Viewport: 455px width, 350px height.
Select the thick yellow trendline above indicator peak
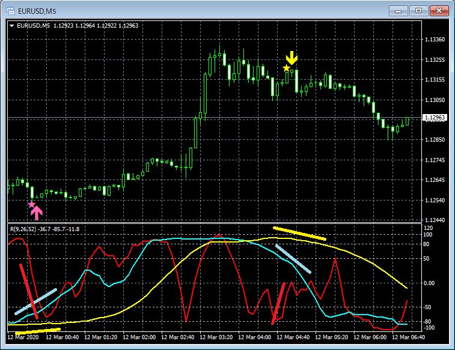(x=299, y=234)
